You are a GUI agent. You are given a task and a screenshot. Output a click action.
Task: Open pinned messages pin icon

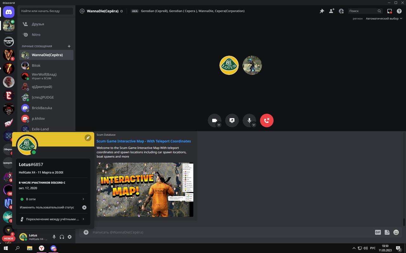[322, 11]
